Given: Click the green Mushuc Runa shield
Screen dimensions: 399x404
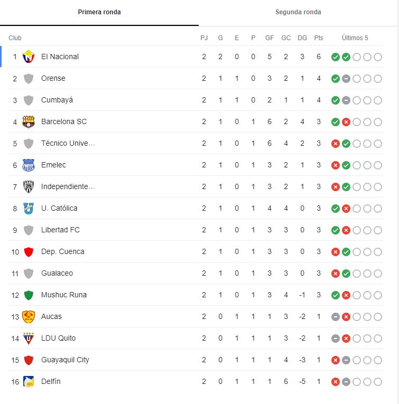Looking at the screenshot, I should (x=29, y=295).
